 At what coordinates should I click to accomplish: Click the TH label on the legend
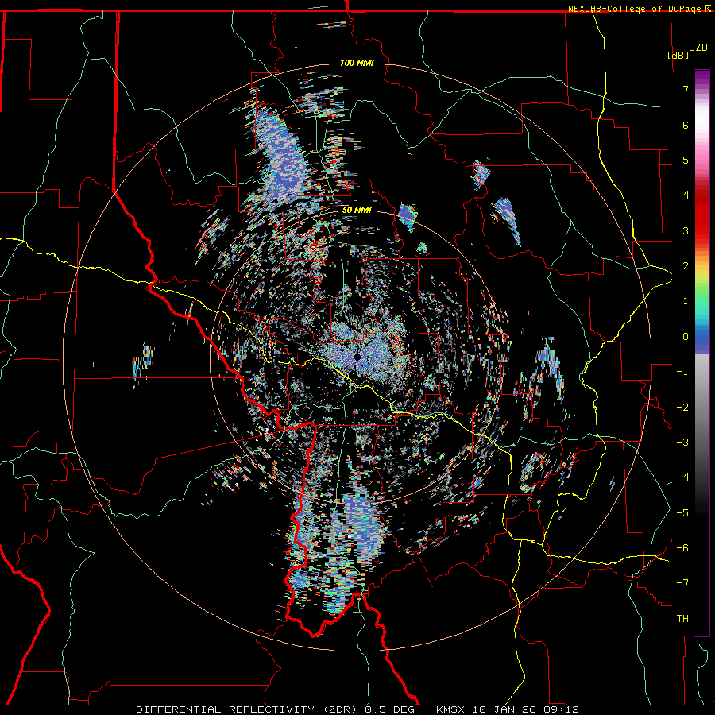[x=682, y=618]
